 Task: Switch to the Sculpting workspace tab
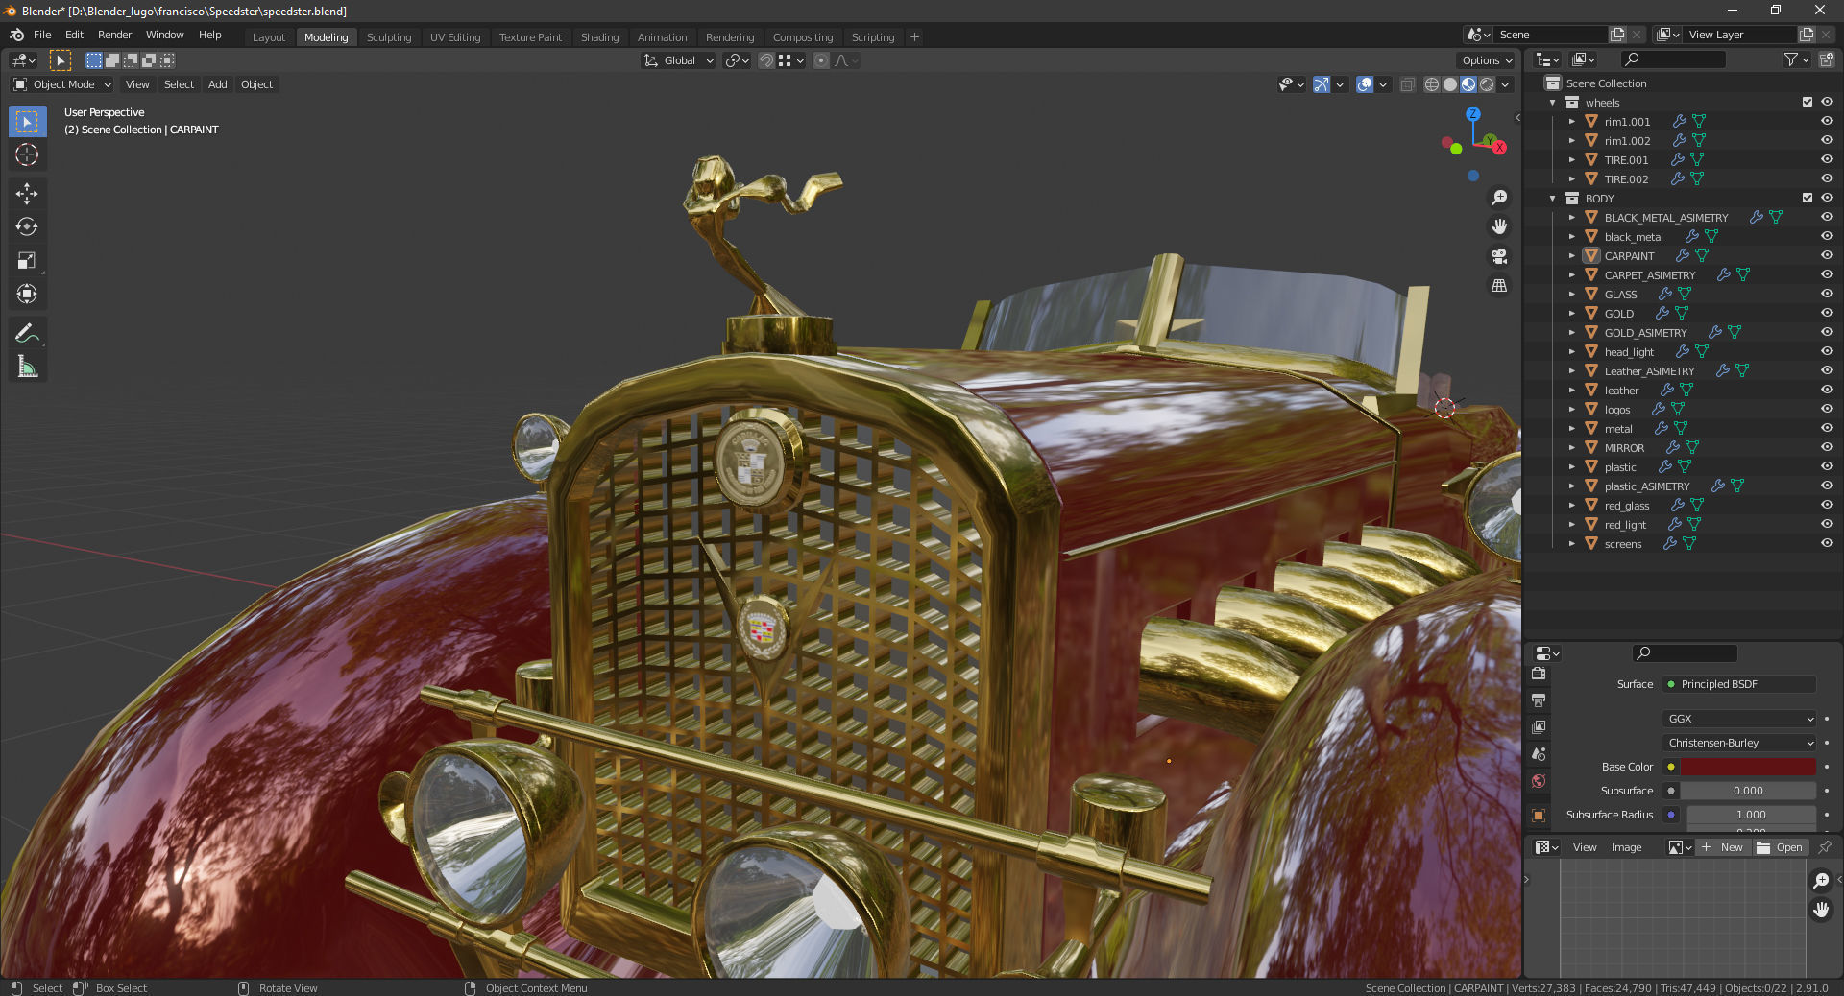click(388, 37)
